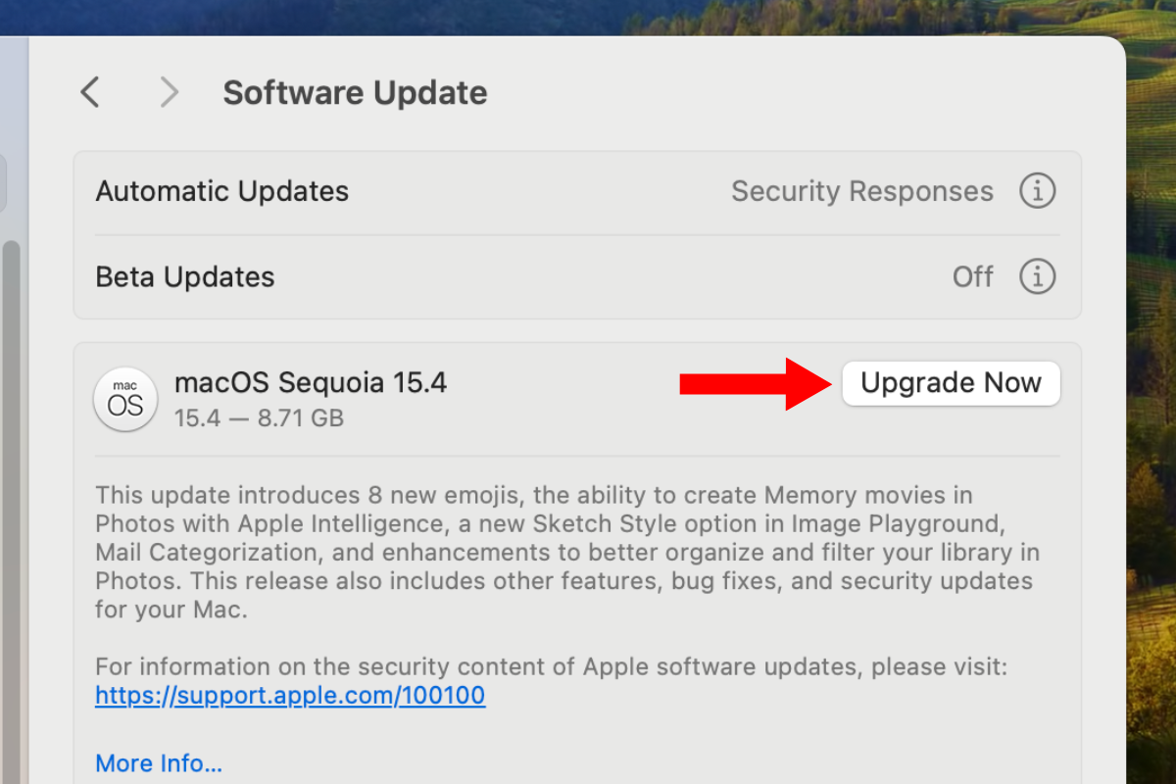Open the More Info… link

(x=159, y=762)
